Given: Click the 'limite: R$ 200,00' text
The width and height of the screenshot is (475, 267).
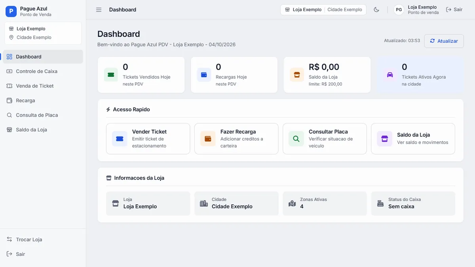Looking at the screenshot, I should [325, 84].
